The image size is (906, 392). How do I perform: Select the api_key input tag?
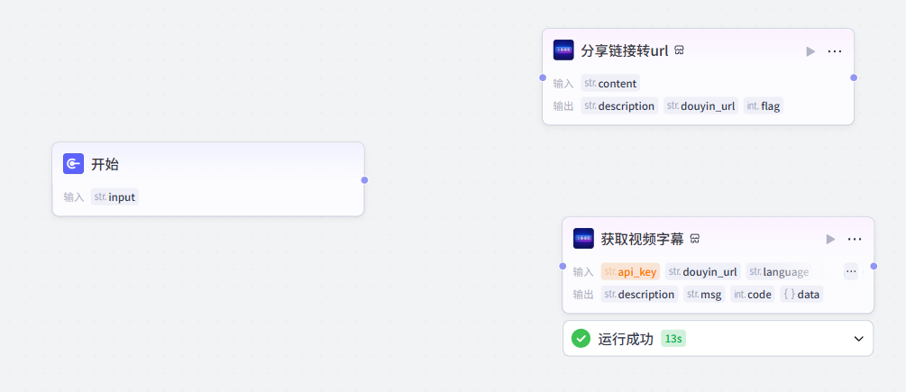(630, 271)
